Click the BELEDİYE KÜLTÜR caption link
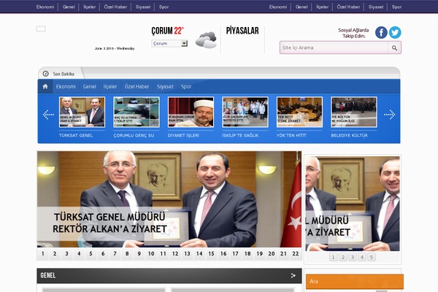Viewport: 438px width, 292px height. click(x=349, y=135)
